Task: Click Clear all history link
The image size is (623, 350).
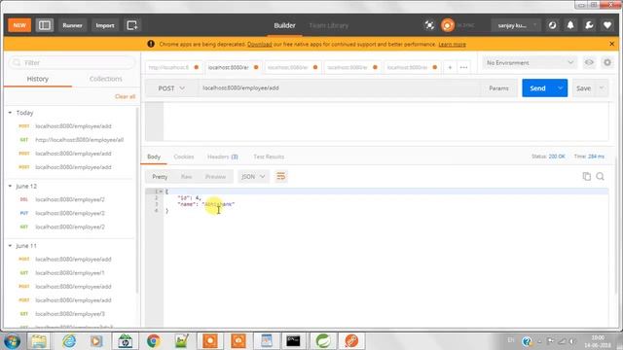Action: [x=126, y=96]
